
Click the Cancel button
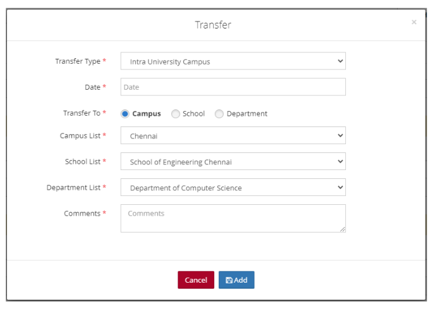pyautogui.click(x=196, y=280)
